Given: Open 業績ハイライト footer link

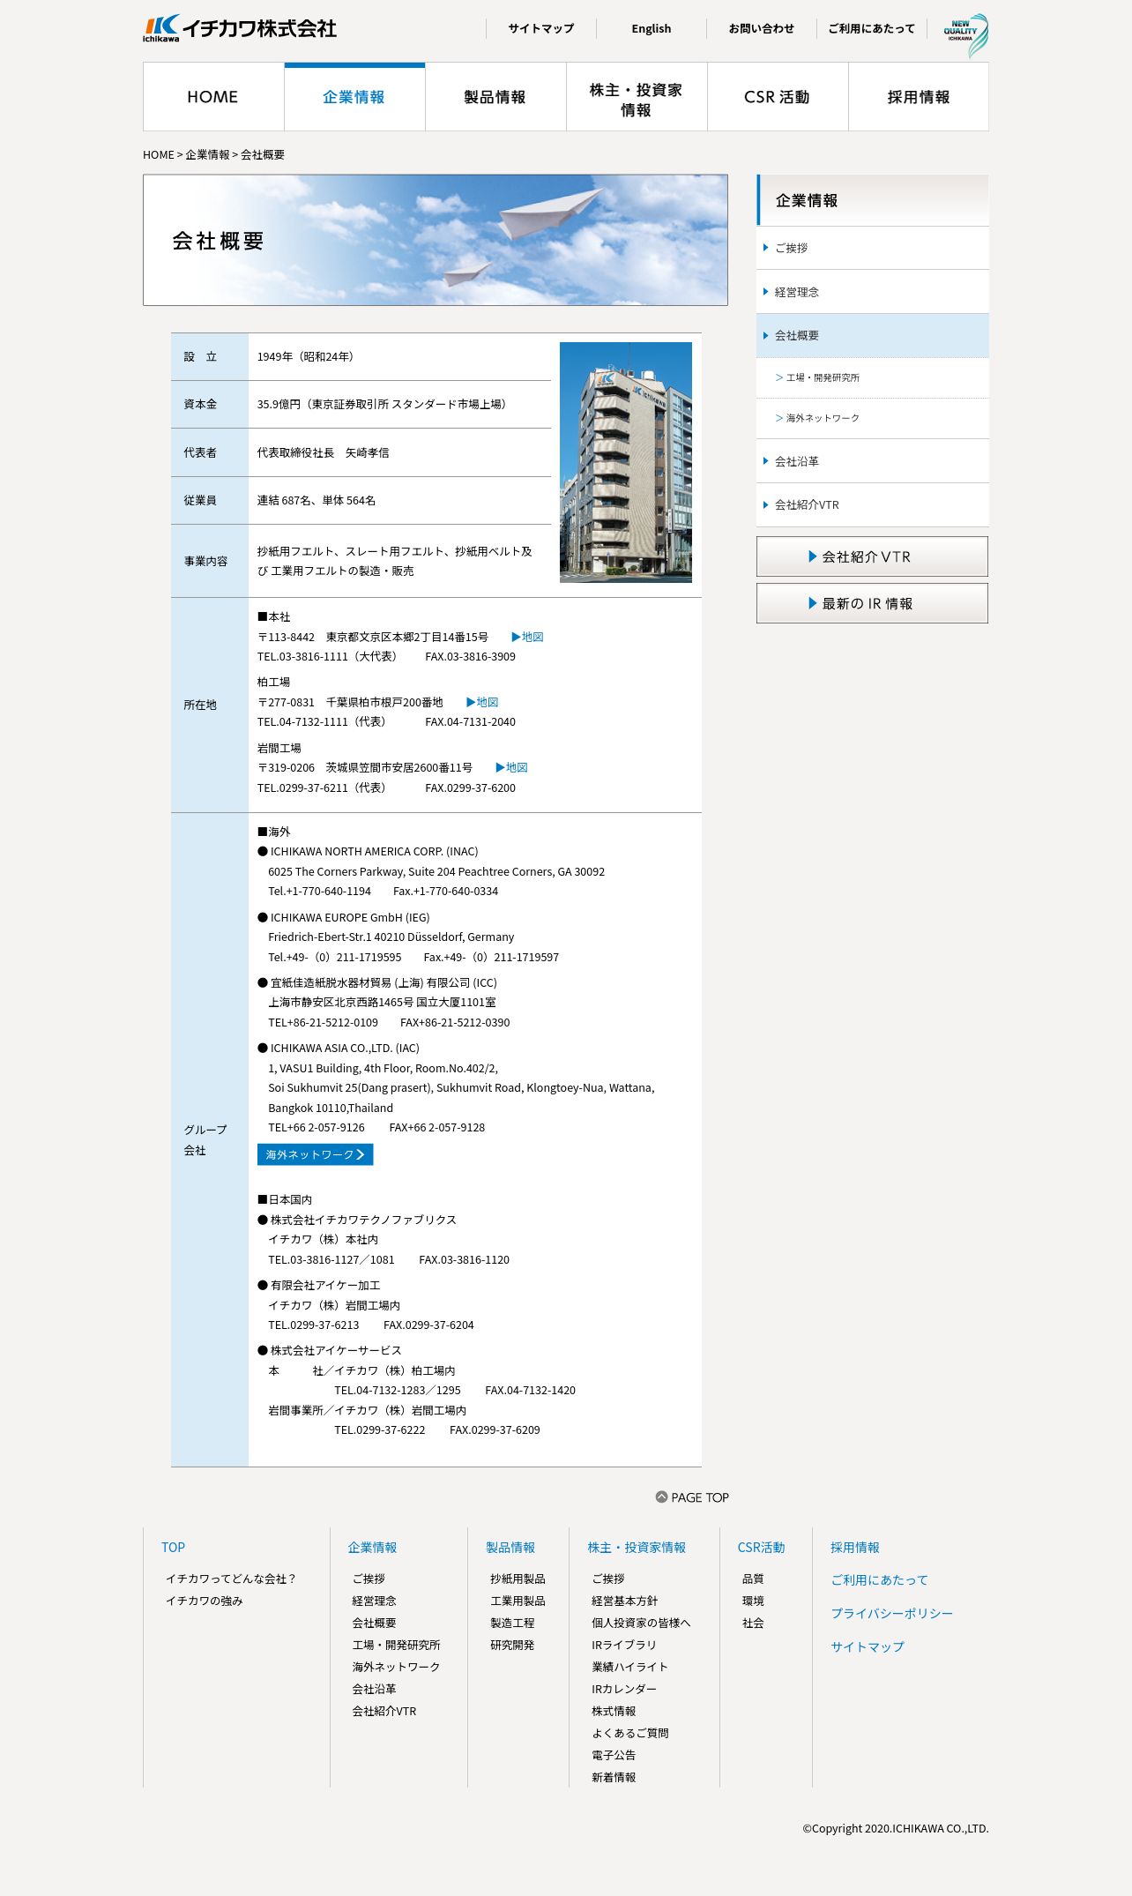Looking at the screenshot, I should pos(629,1667).
